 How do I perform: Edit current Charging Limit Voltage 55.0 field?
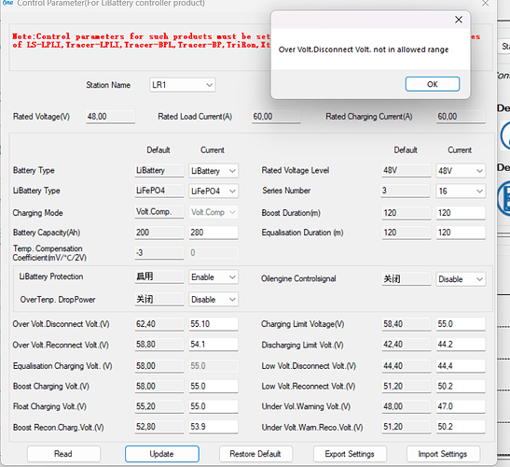pyautogui.click(x=461, y=324)
